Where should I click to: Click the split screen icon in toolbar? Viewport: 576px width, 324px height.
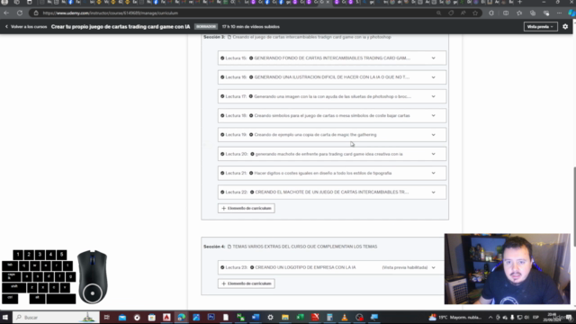(x=506, y=13)
